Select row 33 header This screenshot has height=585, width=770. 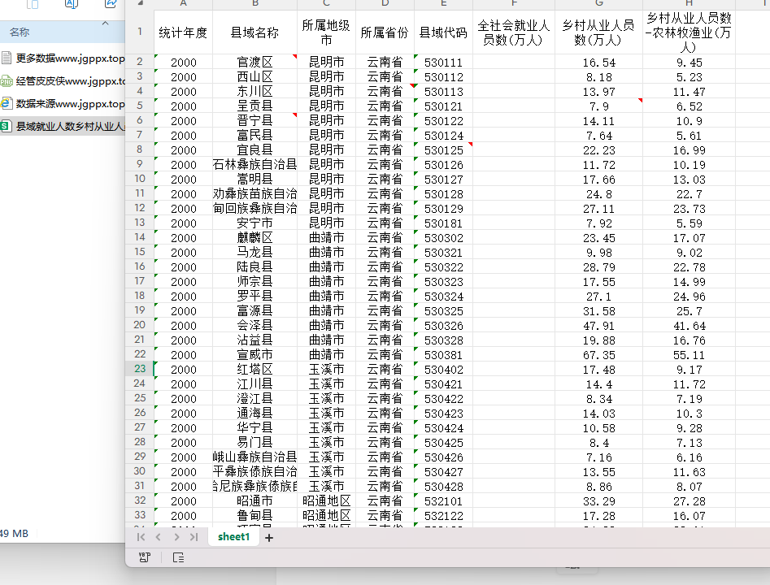click(x=140, y=515)
